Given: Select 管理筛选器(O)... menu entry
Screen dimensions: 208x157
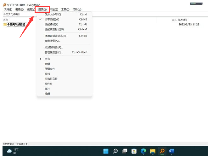Looking at the screenshot, I should click(54, 52).
